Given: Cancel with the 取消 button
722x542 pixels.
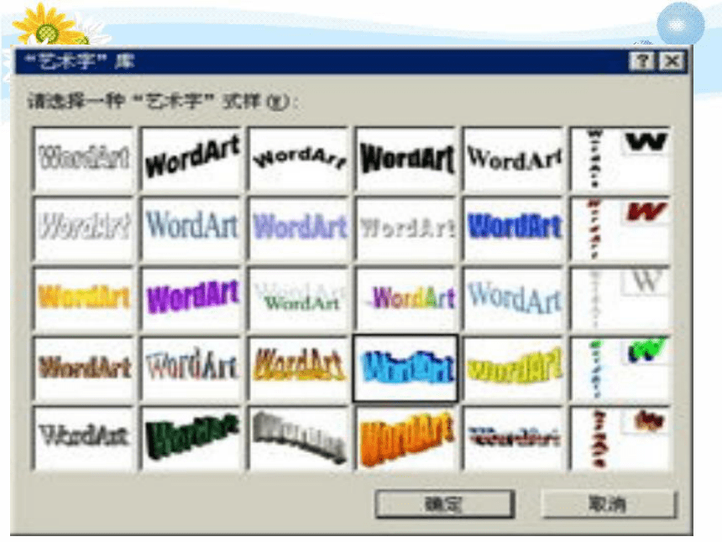Looking at the screenshot, I should click(x=609, y=503).
